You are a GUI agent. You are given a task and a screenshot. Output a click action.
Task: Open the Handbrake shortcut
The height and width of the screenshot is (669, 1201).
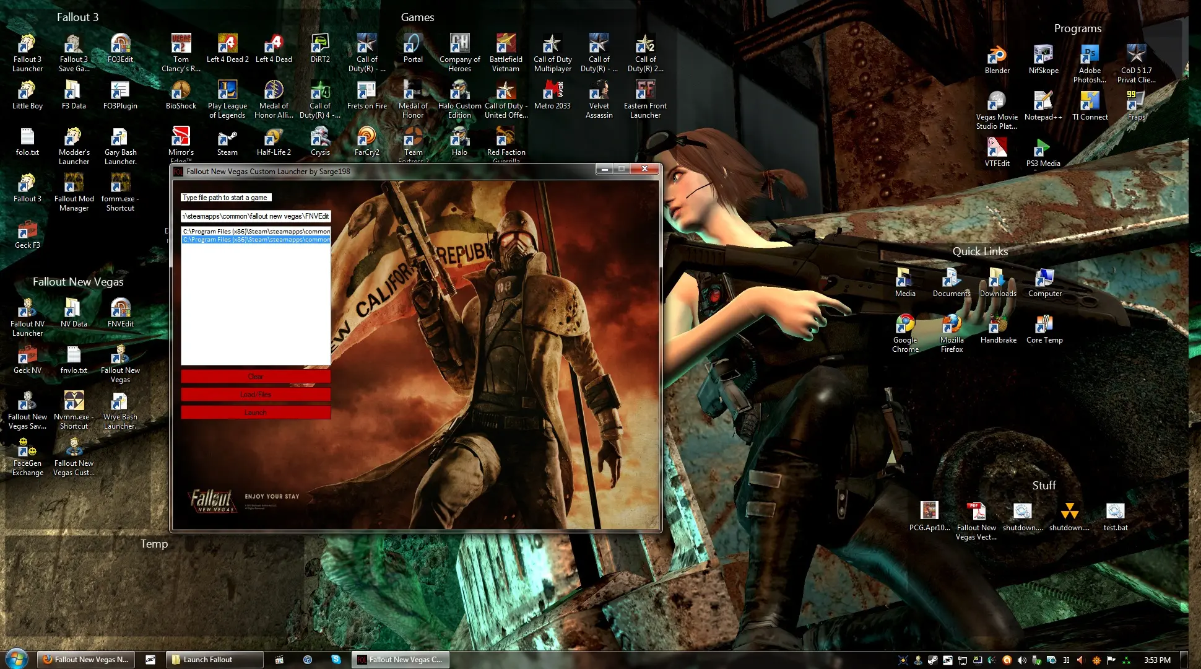click(x=998, y=329)
